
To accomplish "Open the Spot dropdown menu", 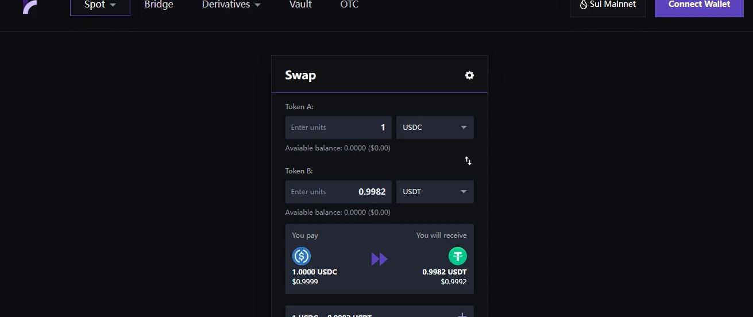I will [x=100, y=5].
